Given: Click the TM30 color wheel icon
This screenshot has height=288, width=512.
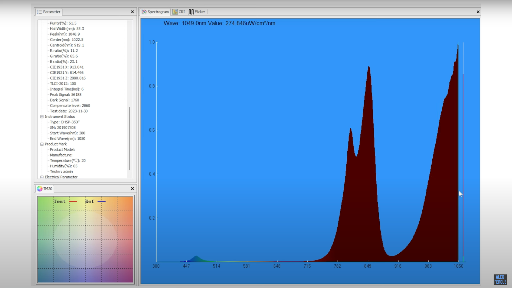Looking at the screenshot, I should tap(40, 189).
